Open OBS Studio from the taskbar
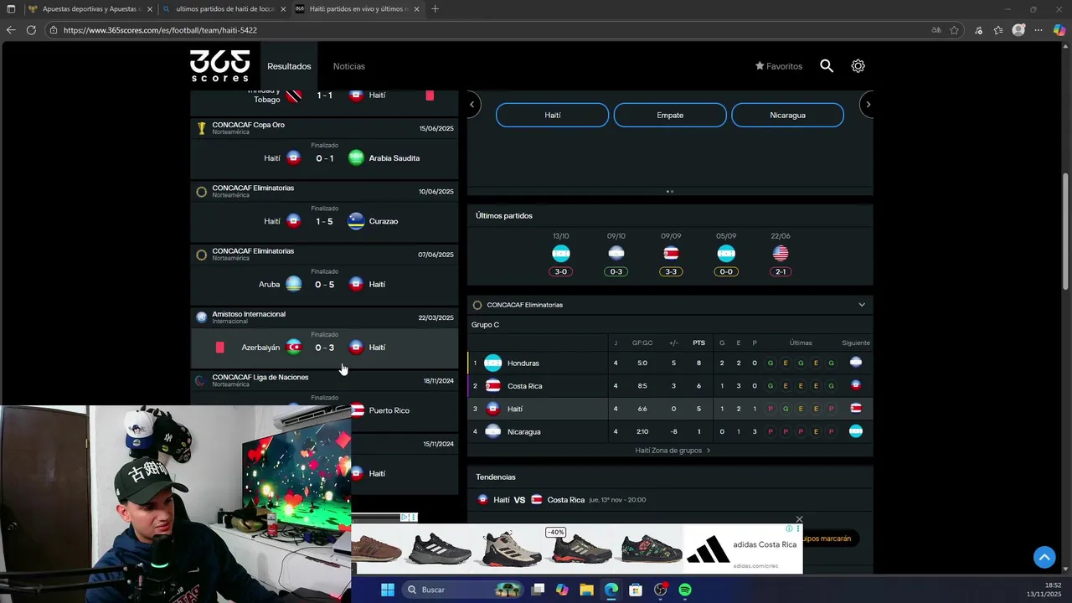Image resolution: width=1072 pixels, height=603 pixels. coord(660,590)
